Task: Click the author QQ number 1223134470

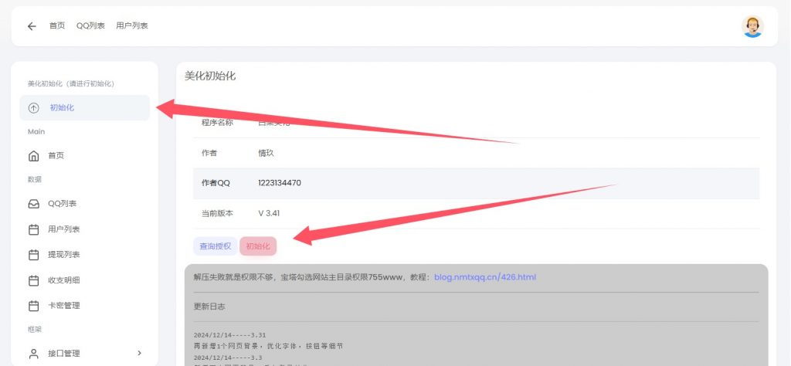Action: (x=279, y=183)
